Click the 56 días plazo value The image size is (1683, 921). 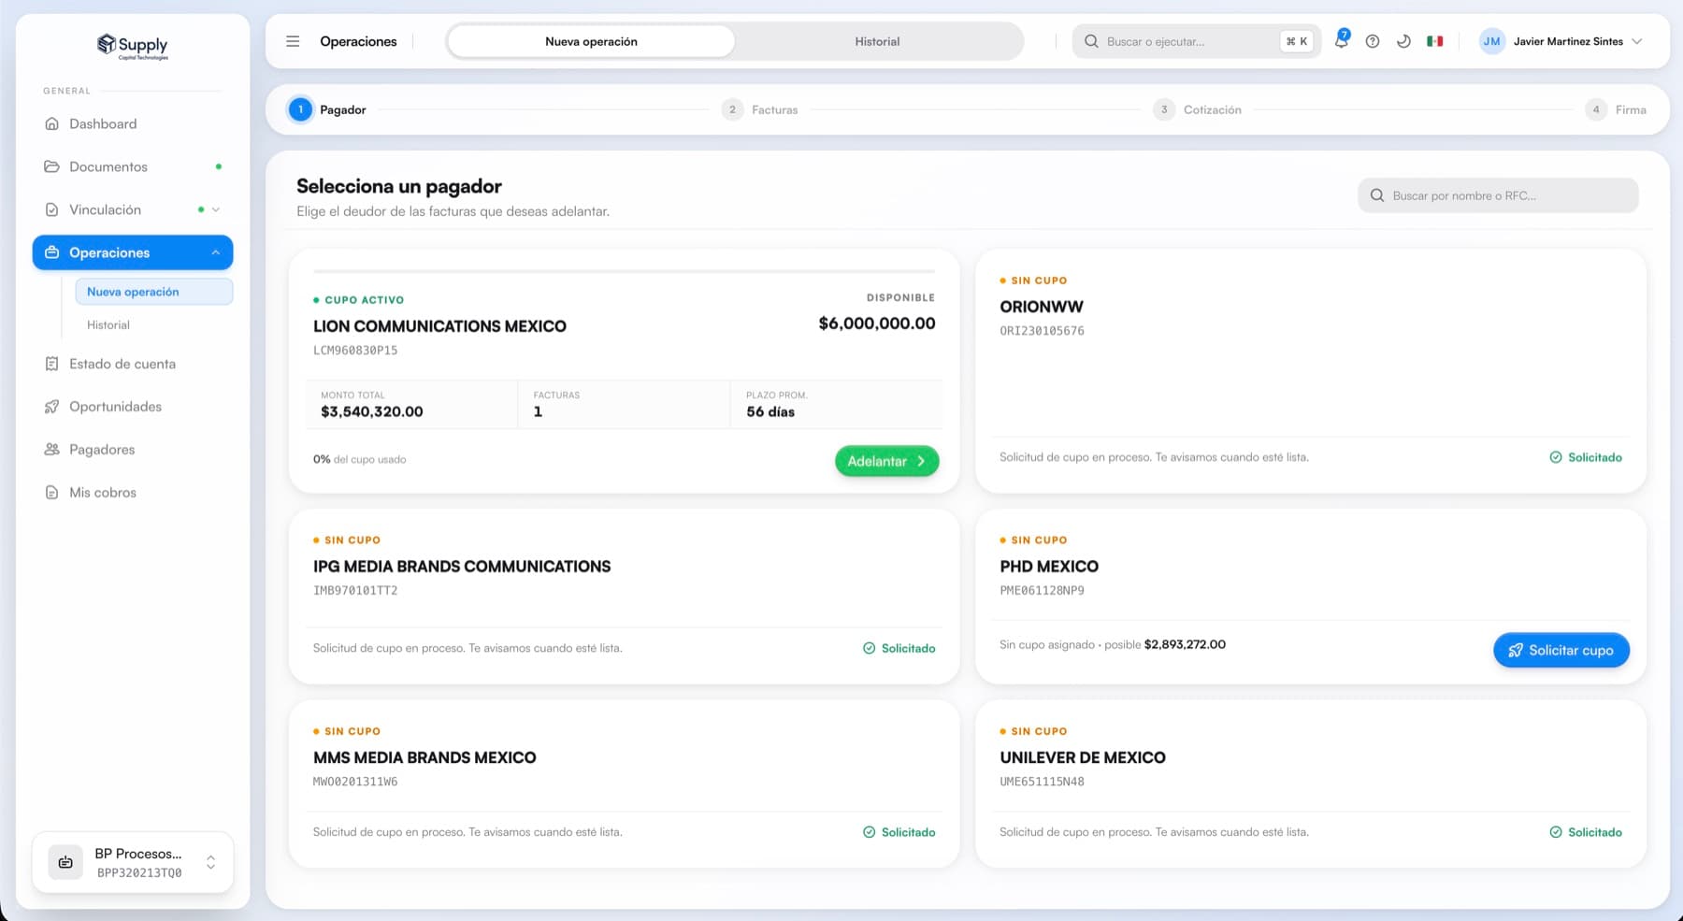770,411
